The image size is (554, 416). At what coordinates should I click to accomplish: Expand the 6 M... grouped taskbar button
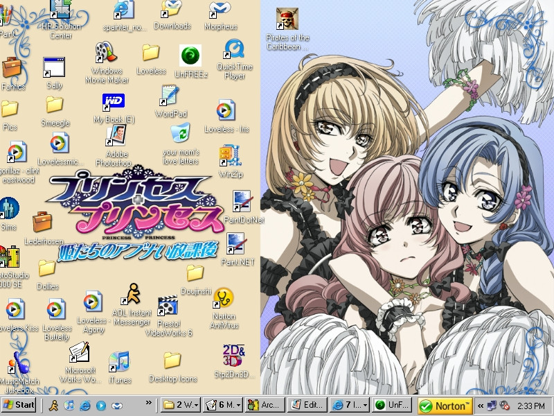click(223, 405)
